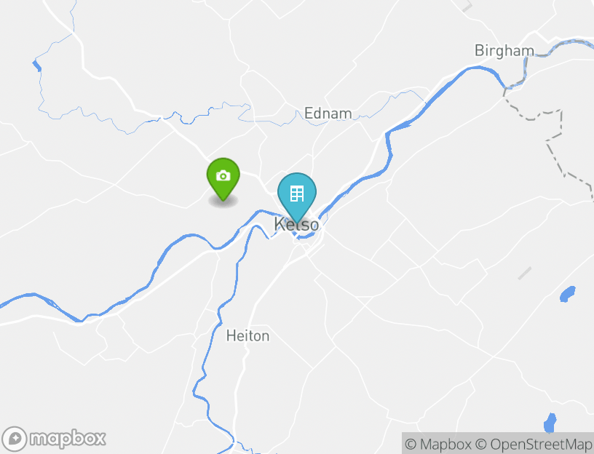Image resolution: width=594 pixels, height=454 pixels.
Task: Click the Heiton village label
Action: pyautogui.click(x=247, y=336)
